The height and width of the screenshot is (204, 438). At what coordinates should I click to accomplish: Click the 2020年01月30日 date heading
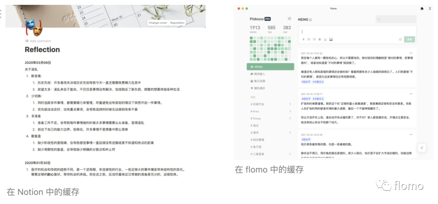(38, 163)
